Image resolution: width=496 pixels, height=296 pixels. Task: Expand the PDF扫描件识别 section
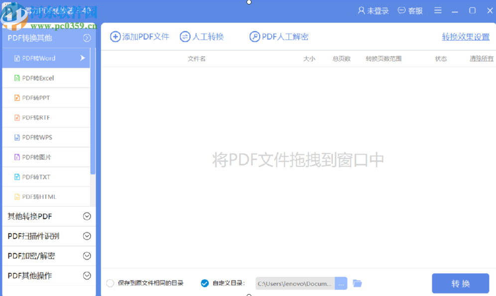click(x=87, y=236)
